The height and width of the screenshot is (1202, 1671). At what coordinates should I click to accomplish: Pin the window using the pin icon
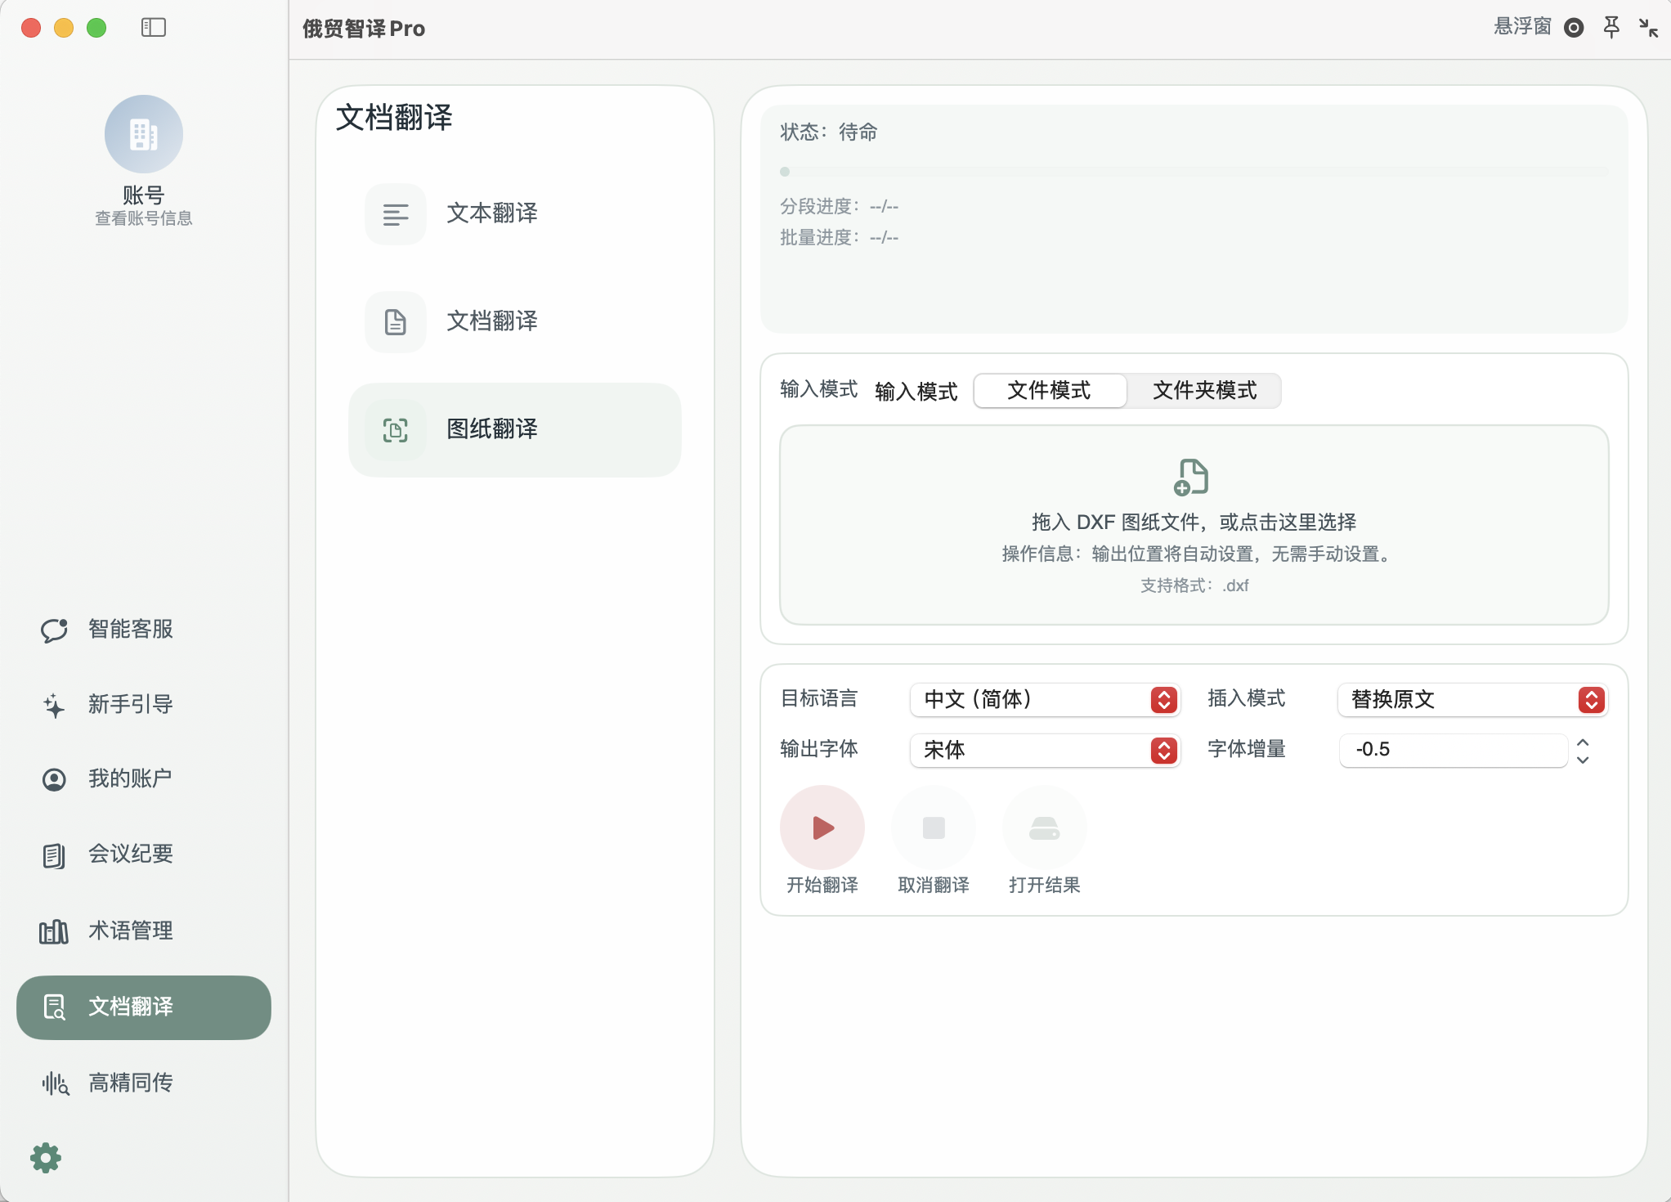click(x=1611, y=27)
